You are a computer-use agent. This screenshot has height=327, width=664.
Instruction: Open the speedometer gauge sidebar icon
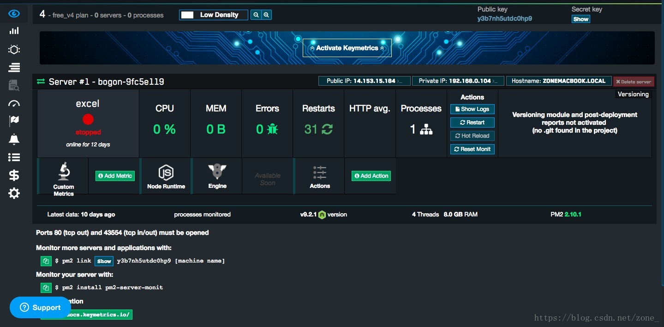pos(14,104)
